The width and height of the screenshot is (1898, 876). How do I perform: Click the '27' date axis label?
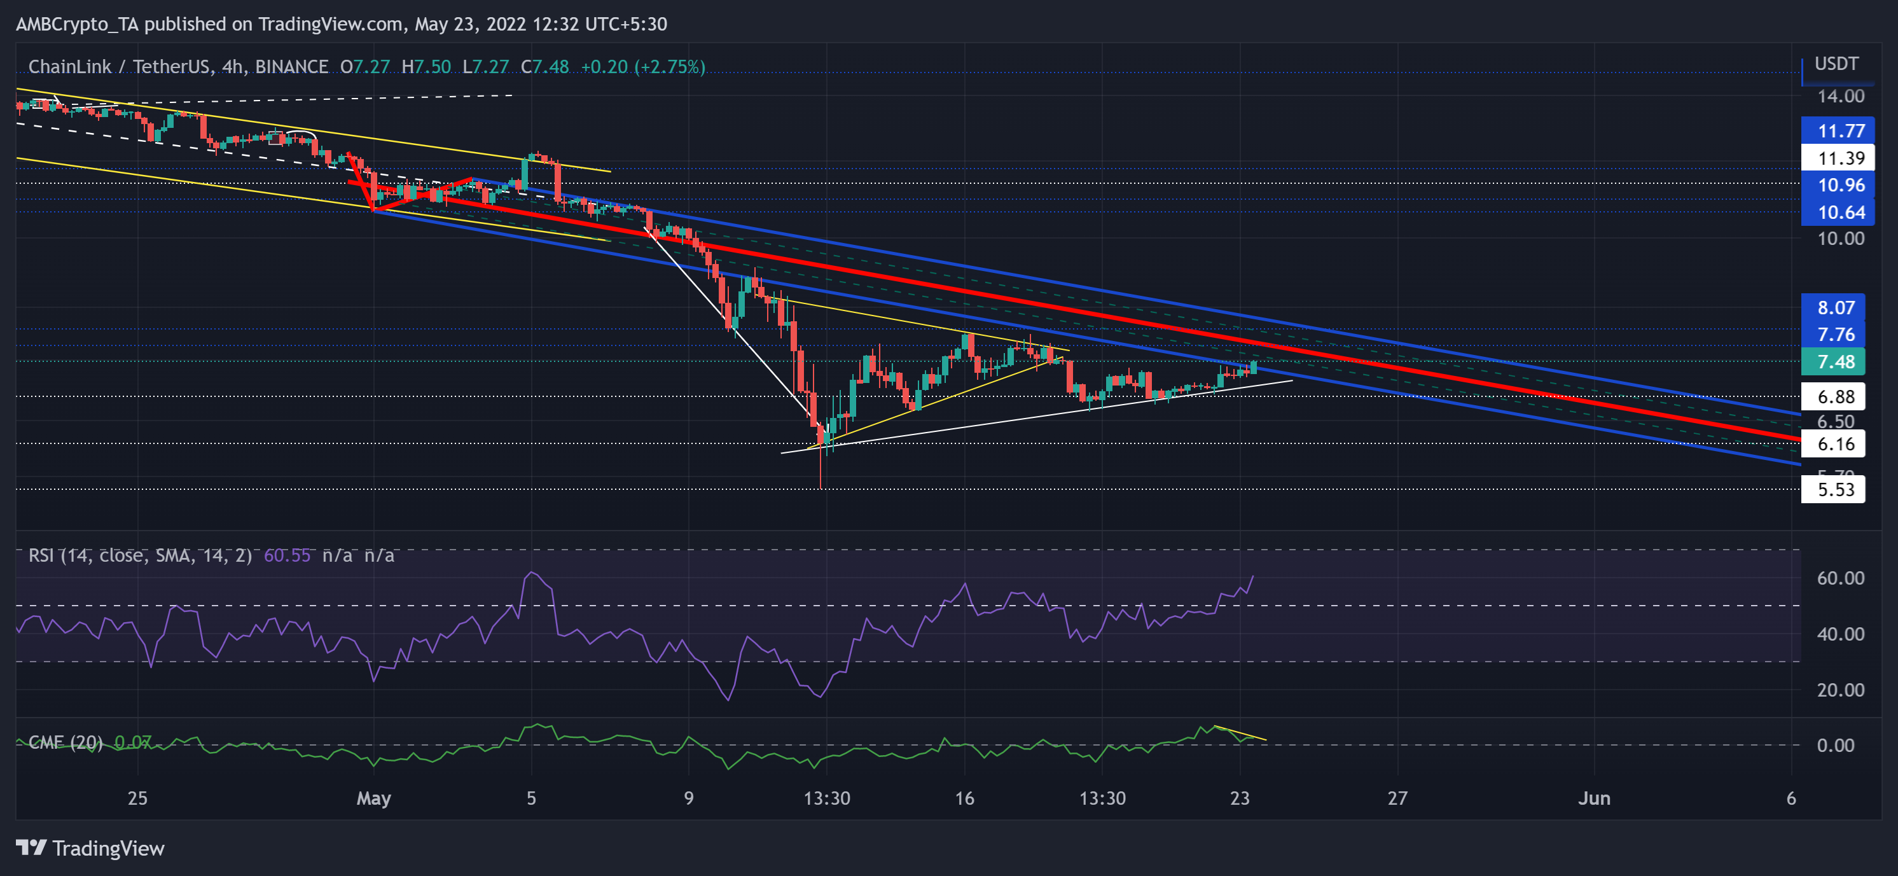coord(1397,798)
